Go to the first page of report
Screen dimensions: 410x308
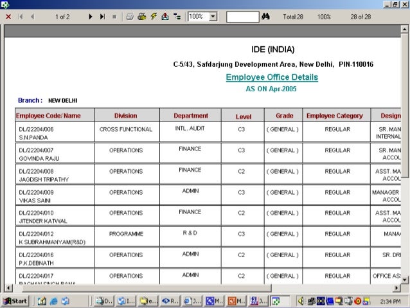click(x=21, y=17)
